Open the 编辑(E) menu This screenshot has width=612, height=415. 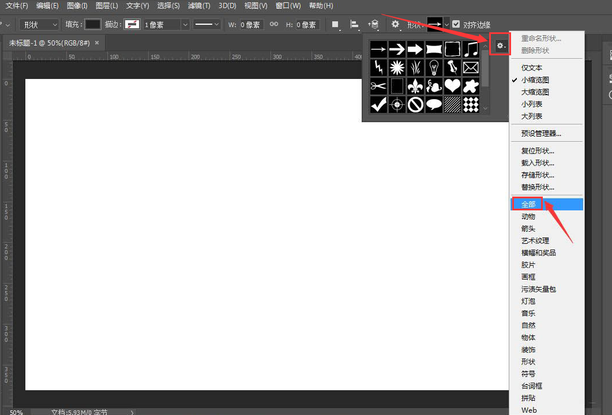(47, 6)
